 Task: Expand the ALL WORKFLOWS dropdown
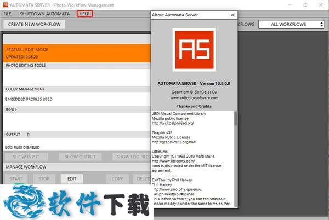click(x=291, y=24)
